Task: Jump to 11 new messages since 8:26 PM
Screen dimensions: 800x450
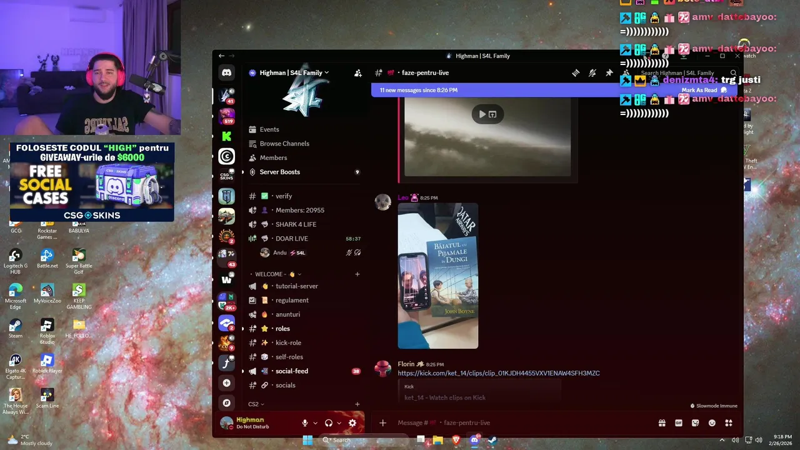Action: (x=419, y=90)
